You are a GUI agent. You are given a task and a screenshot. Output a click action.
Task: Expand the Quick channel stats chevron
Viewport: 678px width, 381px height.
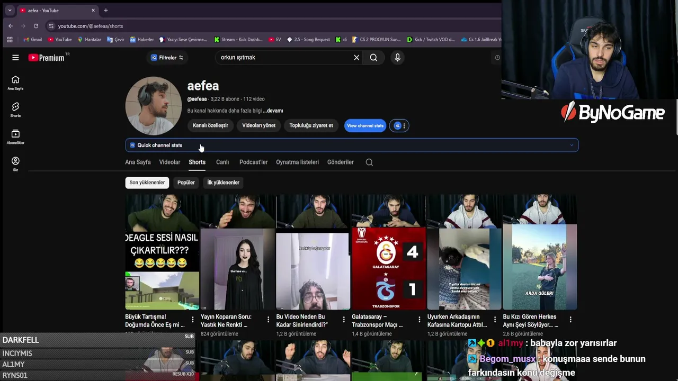572,145
